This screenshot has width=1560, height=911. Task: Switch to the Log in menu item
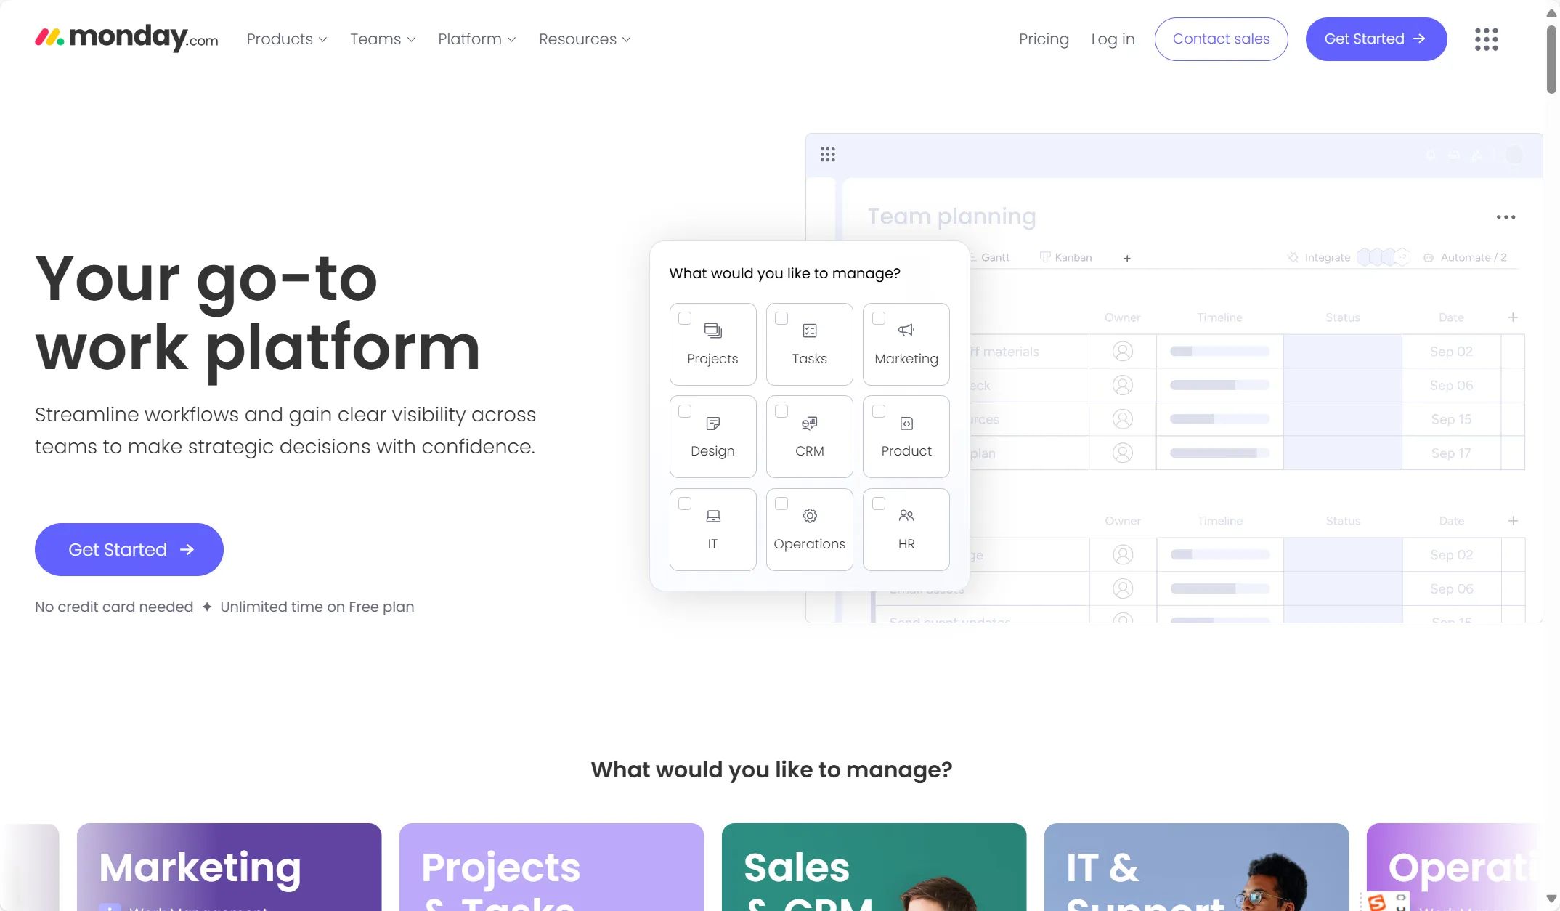pyautogui.click(x=1113, y=38)
